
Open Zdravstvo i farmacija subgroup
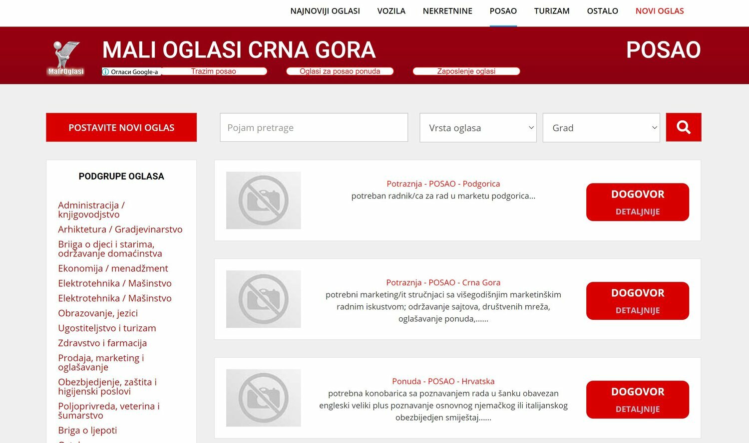point(102,343)
